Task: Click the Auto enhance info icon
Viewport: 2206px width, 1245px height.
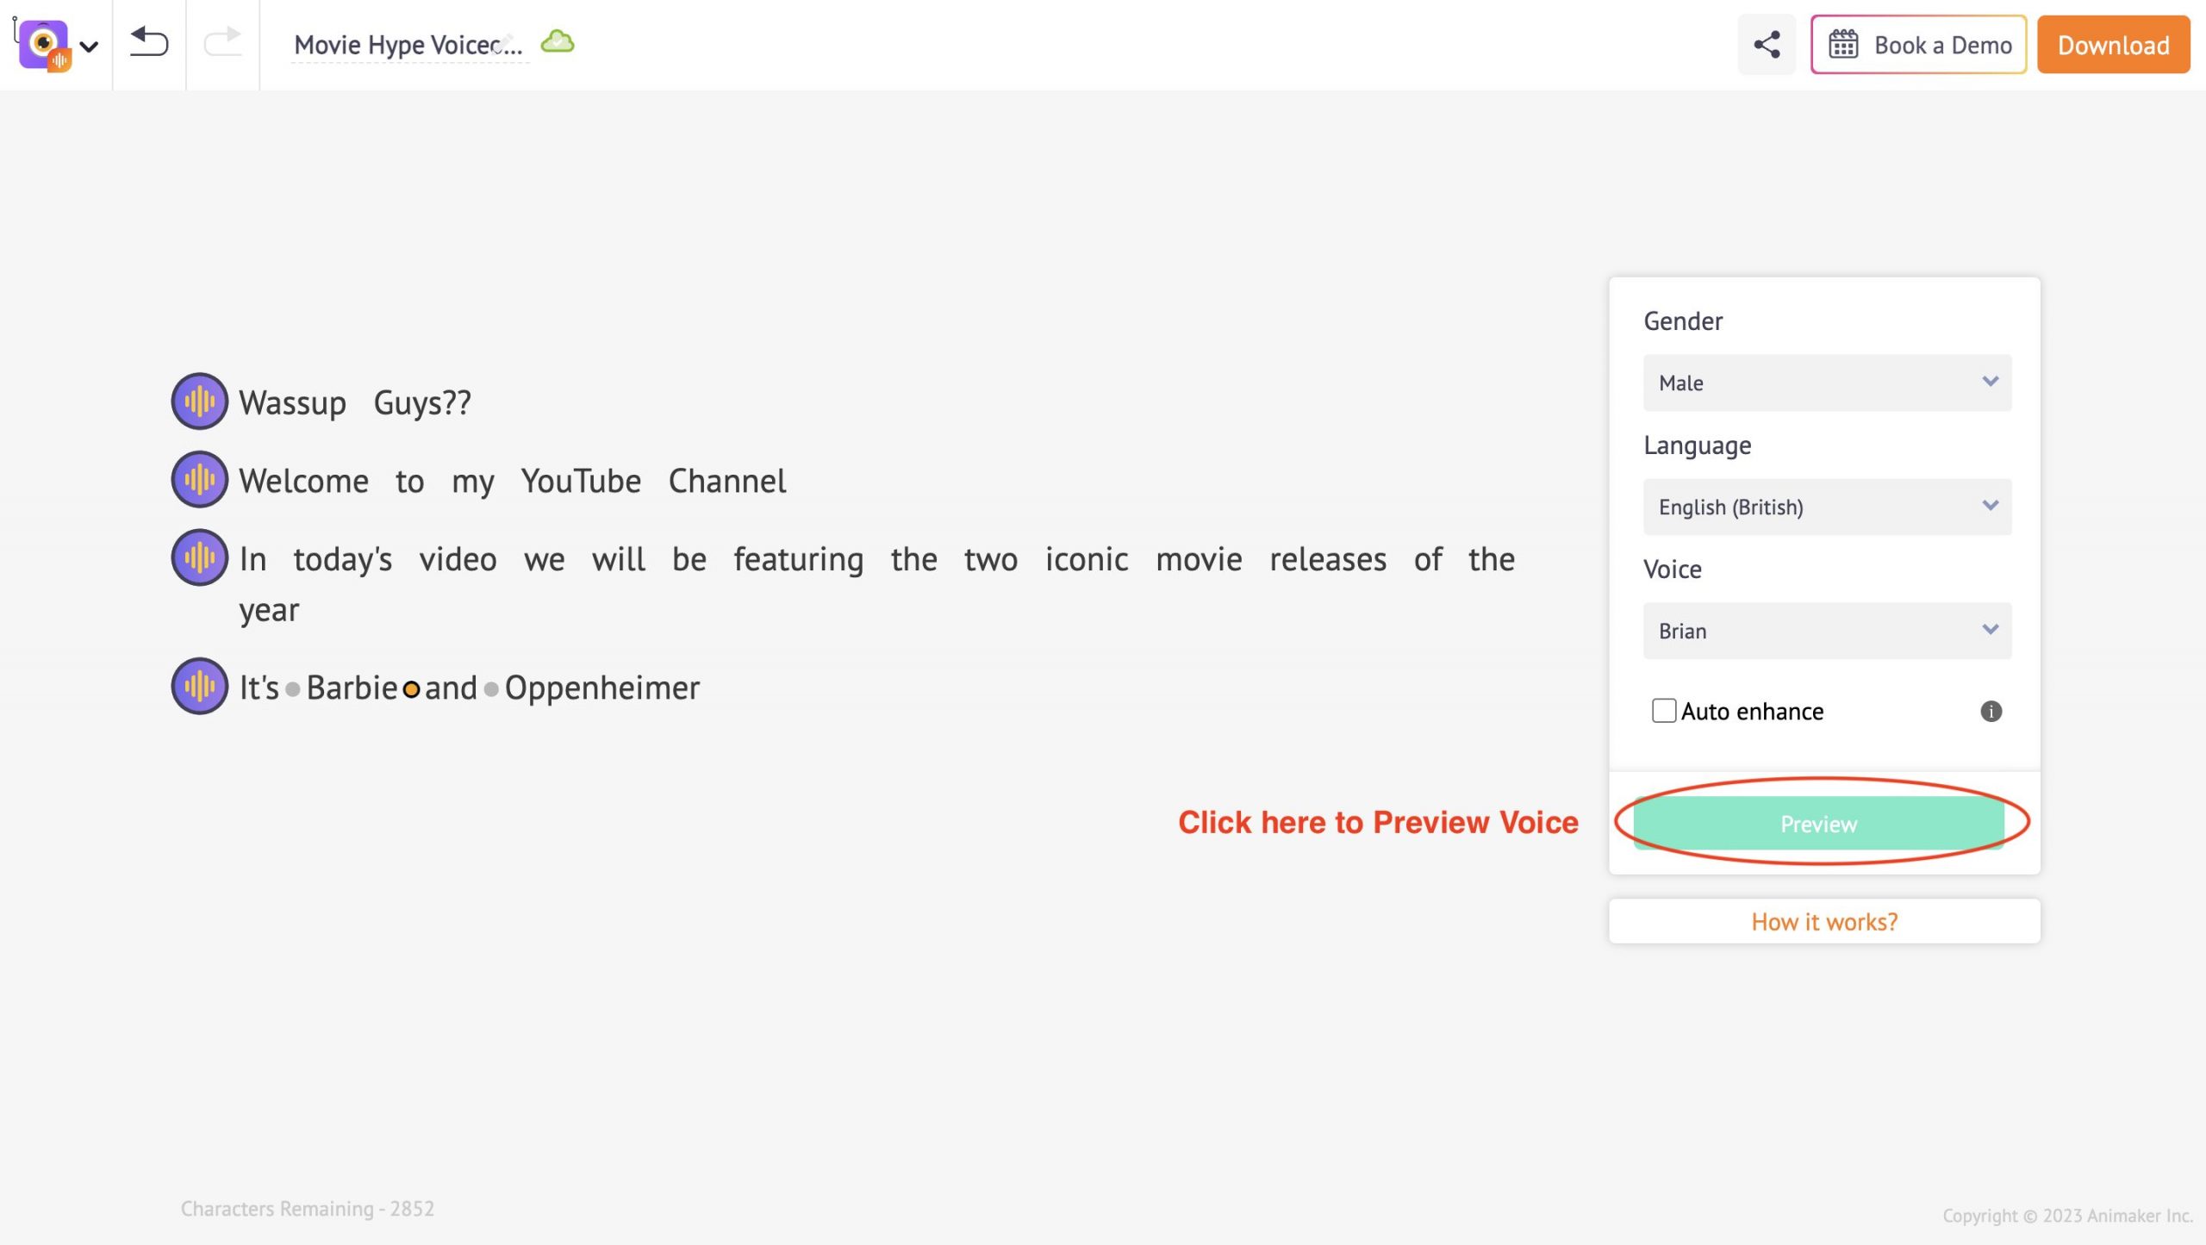Action: click(x=1991, y=711)
